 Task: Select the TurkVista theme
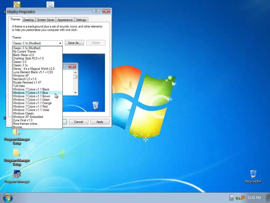click(x=37, y=86)
